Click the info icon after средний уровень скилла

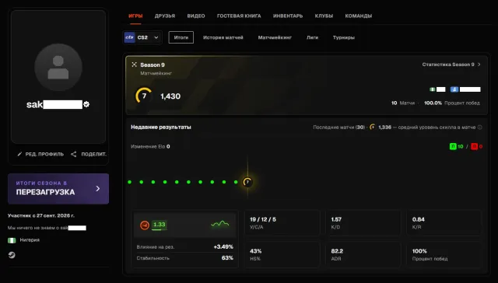[480, 128]
